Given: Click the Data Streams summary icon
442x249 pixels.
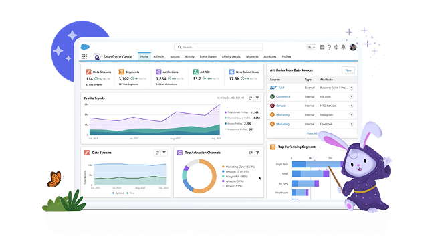Looking at the screenshot, I should pyautogui.click(x=88, y=72).
